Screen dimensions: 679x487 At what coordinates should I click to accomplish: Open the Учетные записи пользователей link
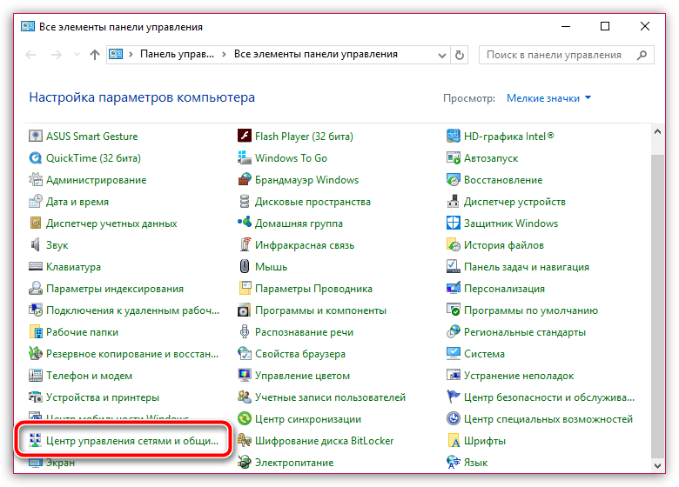pos(330,397)
